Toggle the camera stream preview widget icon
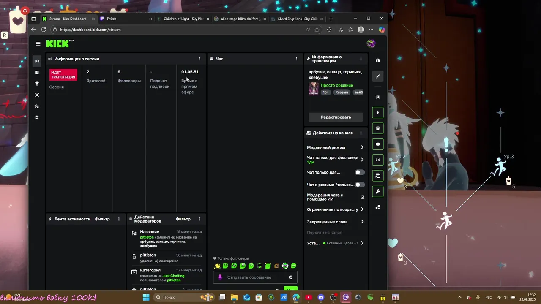The image size is (541, 304). point(378,176)
